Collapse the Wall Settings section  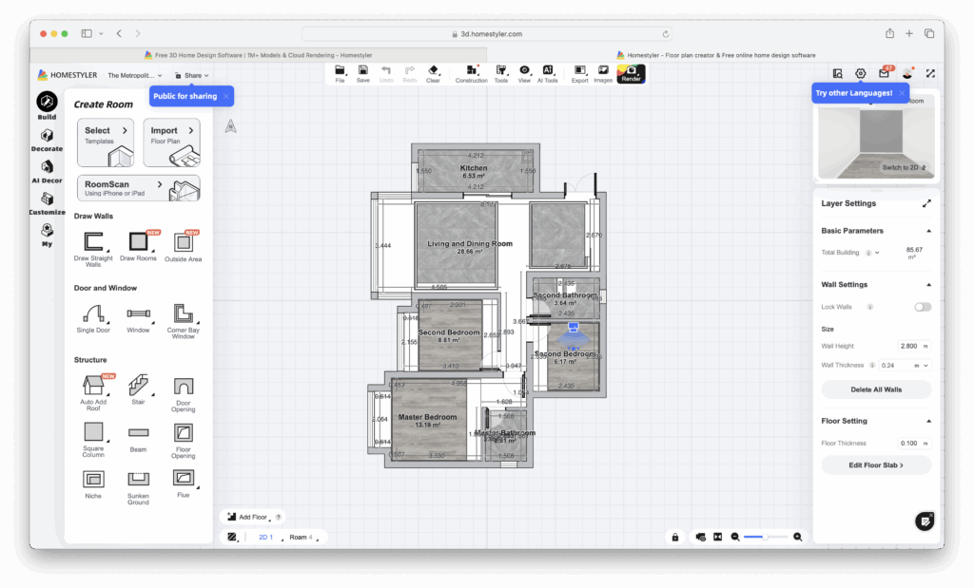click(x=930, y=284)
